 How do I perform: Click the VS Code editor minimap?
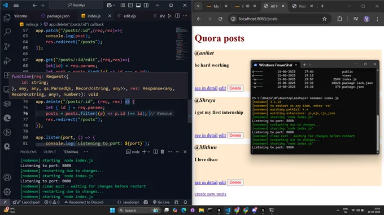[182, 43]
